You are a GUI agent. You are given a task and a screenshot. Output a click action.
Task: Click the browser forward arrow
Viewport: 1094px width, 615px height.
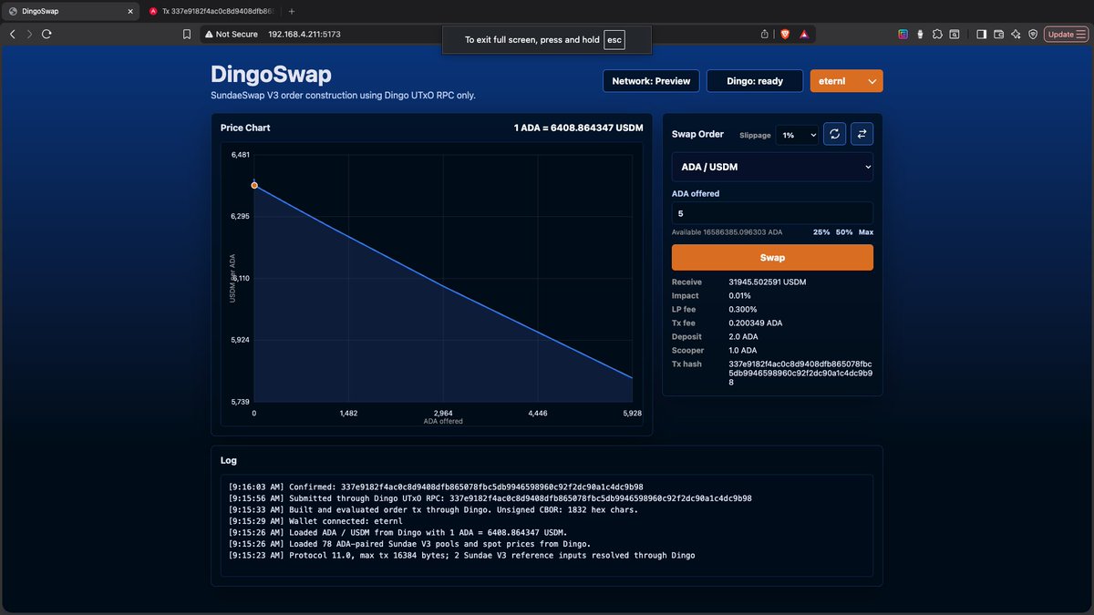[x=29, y=34]
